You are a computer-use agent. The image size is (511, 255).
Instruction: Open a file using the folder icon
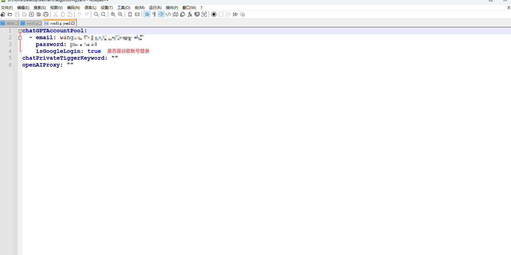pyautogui.click(x=10, y=14)
